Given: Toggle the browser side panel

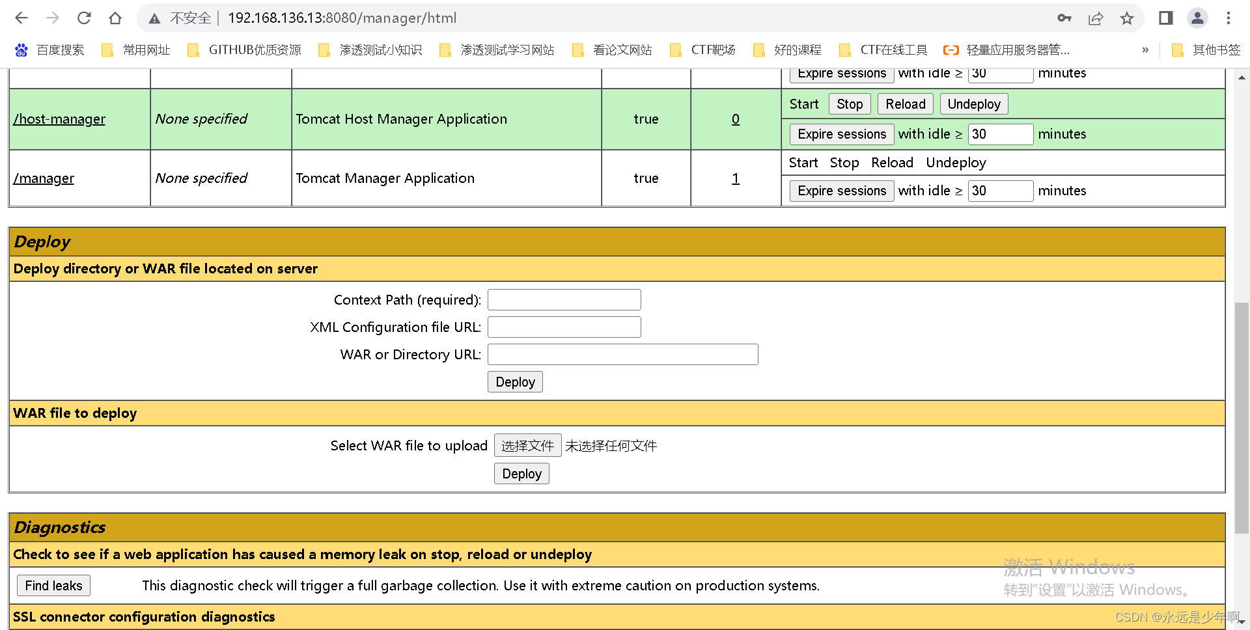Looking at the screenshot, I should [1166, 18].
